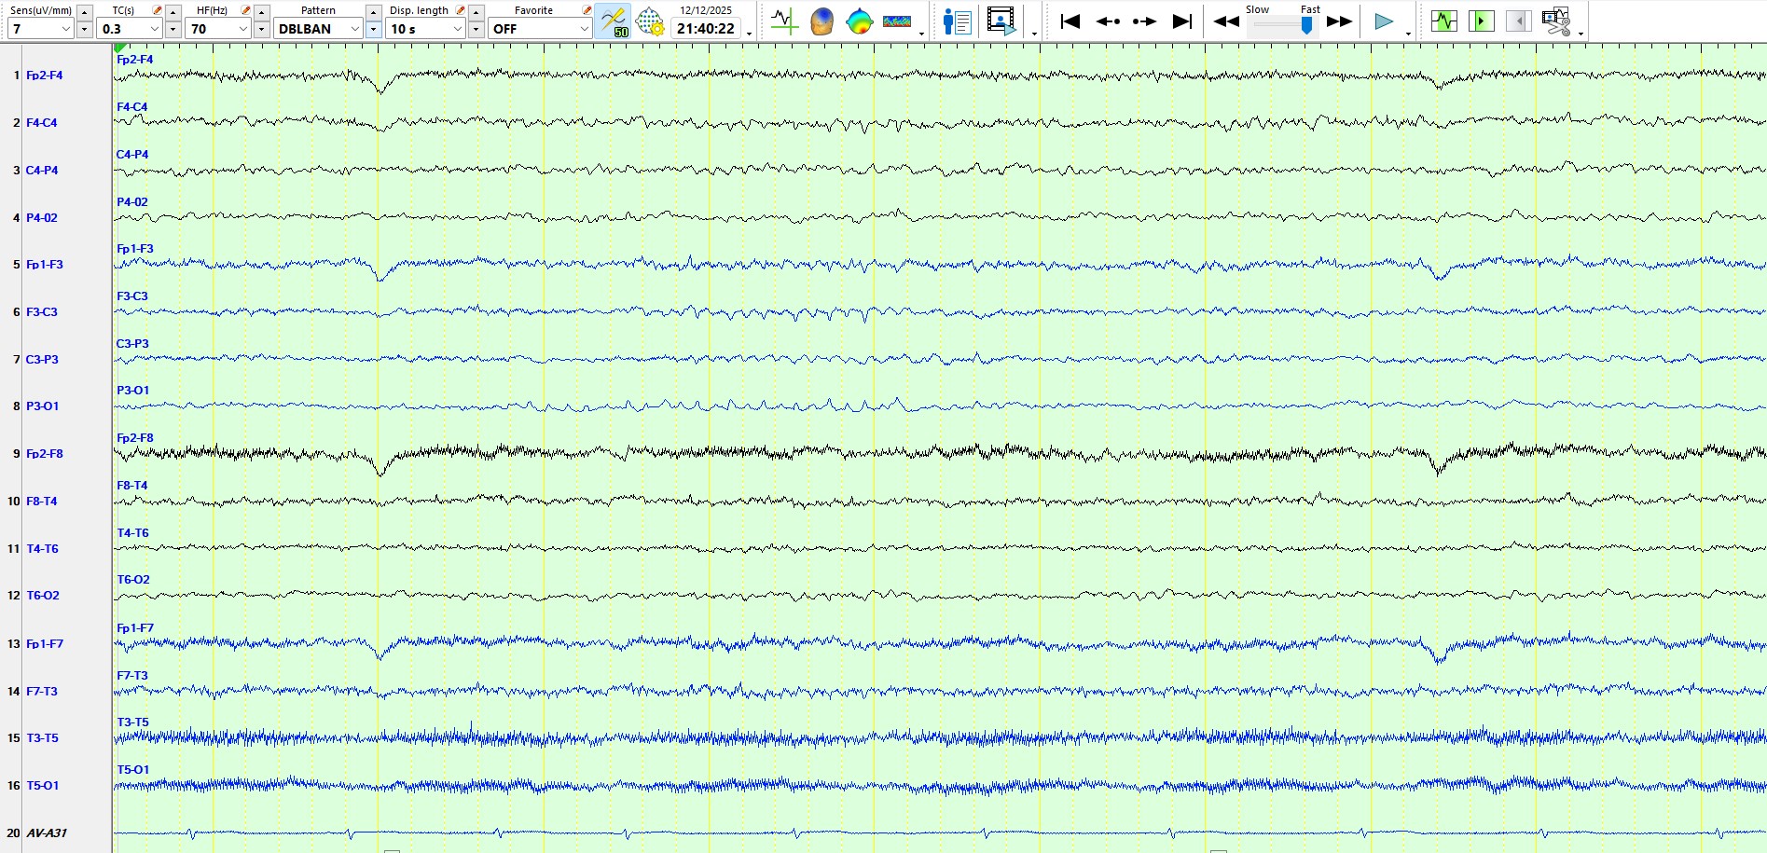1767x853 pixels.
Task: Start playback with the blue play button
Action: tap(1384, 21)
